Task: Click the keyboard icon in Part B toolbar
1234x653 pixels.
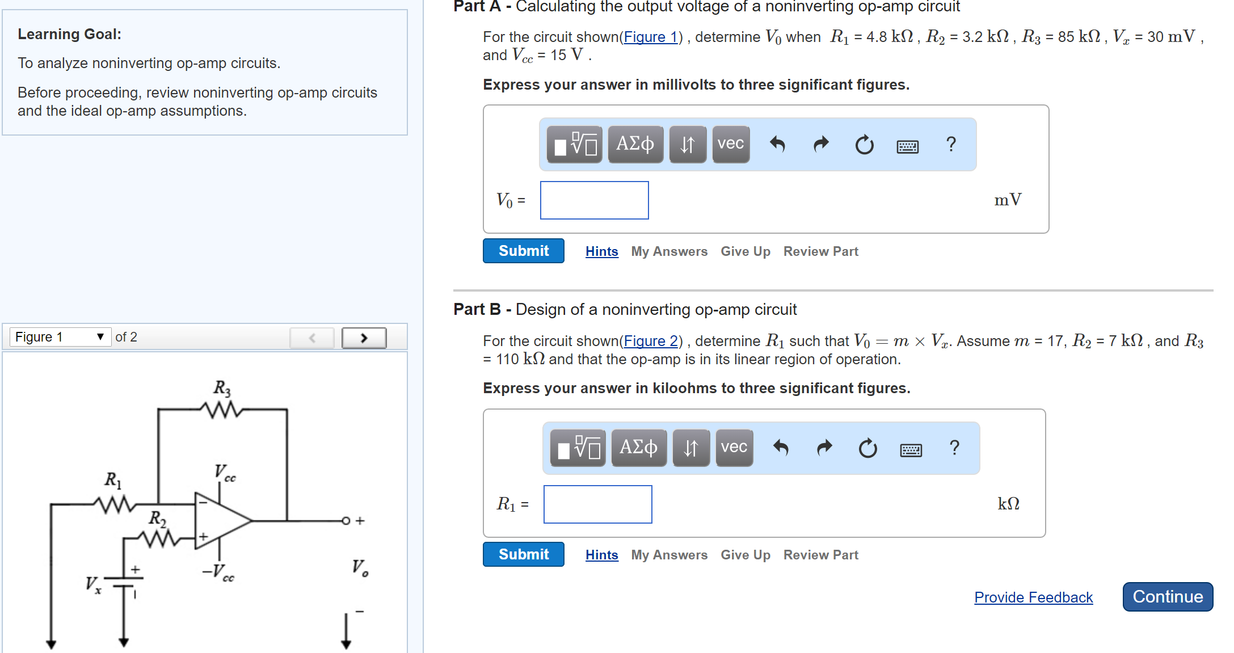Action: click(910, 449)
